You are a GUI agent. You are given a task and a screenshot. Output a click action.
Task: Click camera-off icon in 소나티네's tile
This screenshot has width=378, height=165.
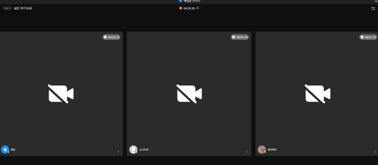tap(189, 94)
